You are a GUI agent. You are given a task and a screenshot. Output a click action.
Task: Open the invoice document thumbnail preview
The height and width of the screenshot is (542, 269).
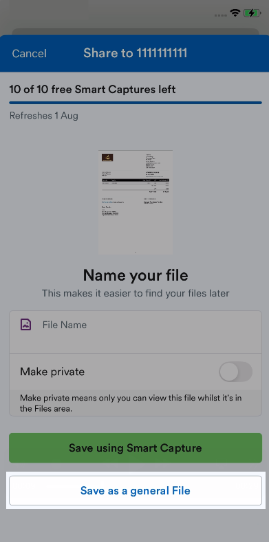pos(136,202)
